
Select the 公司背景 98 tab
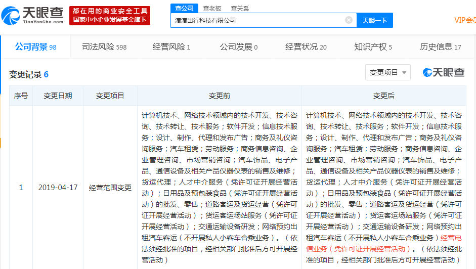[x=36, y=47]
